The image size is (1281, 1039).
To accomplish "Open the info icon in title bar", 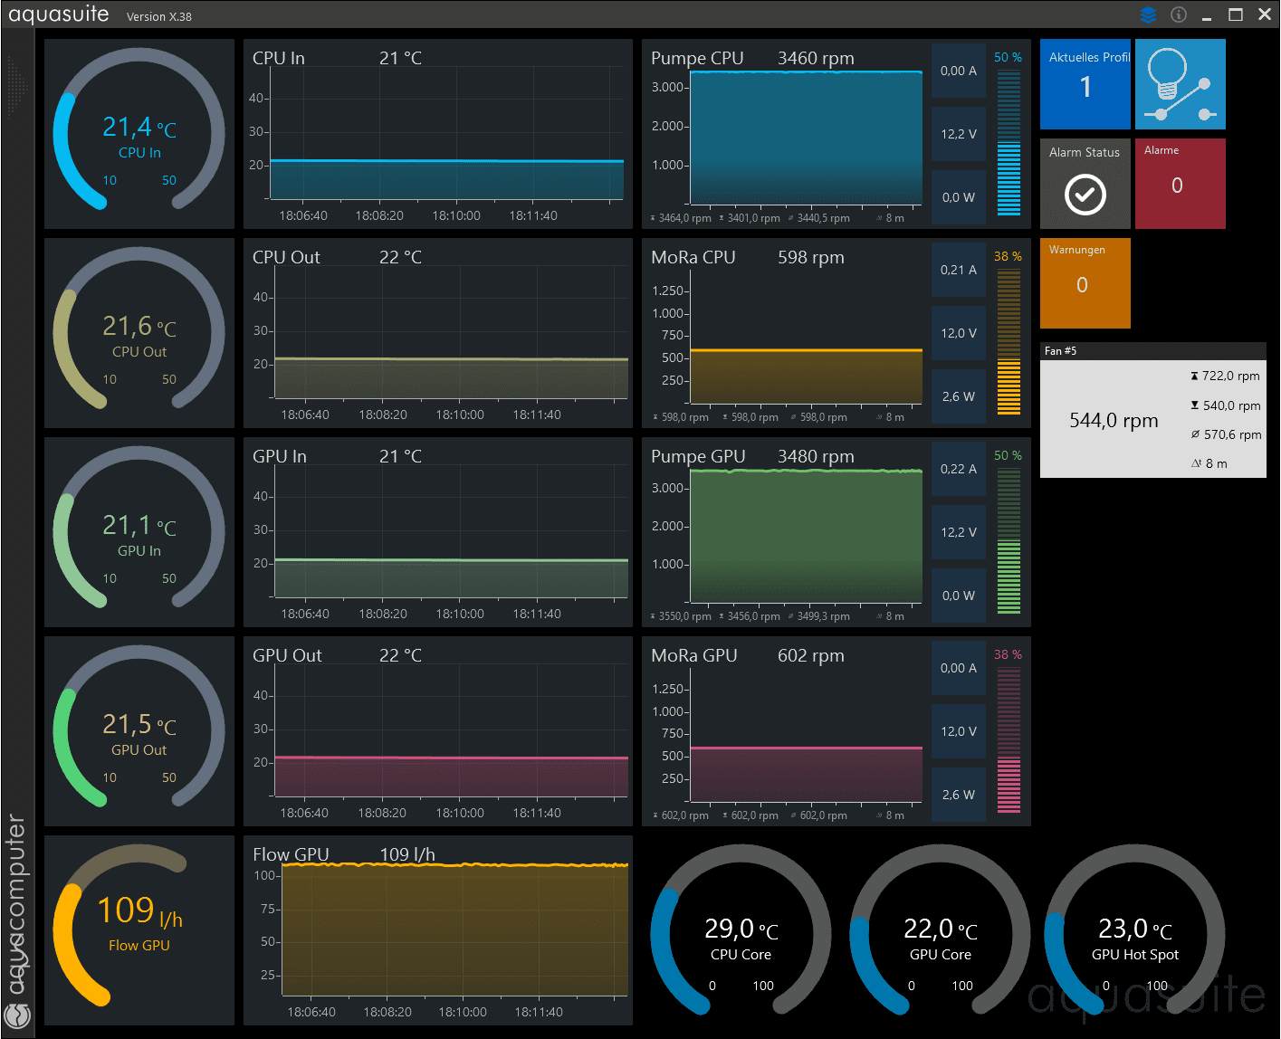I will (1178, 14).
